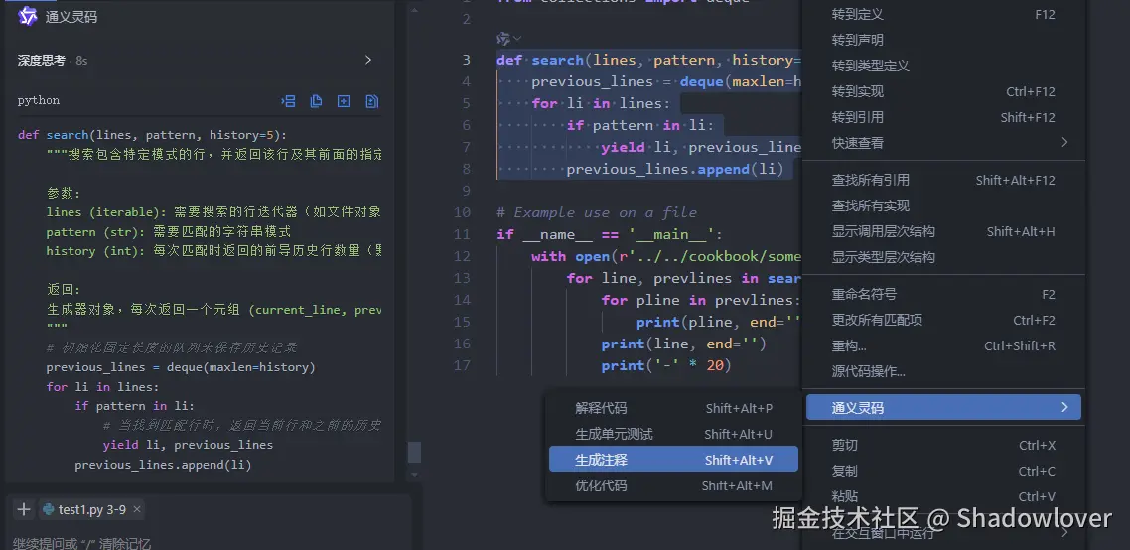Image resolution: width=1130 pixels, height=550 pixels.
Task: Click the 深度思考 label
Action: 41,61
